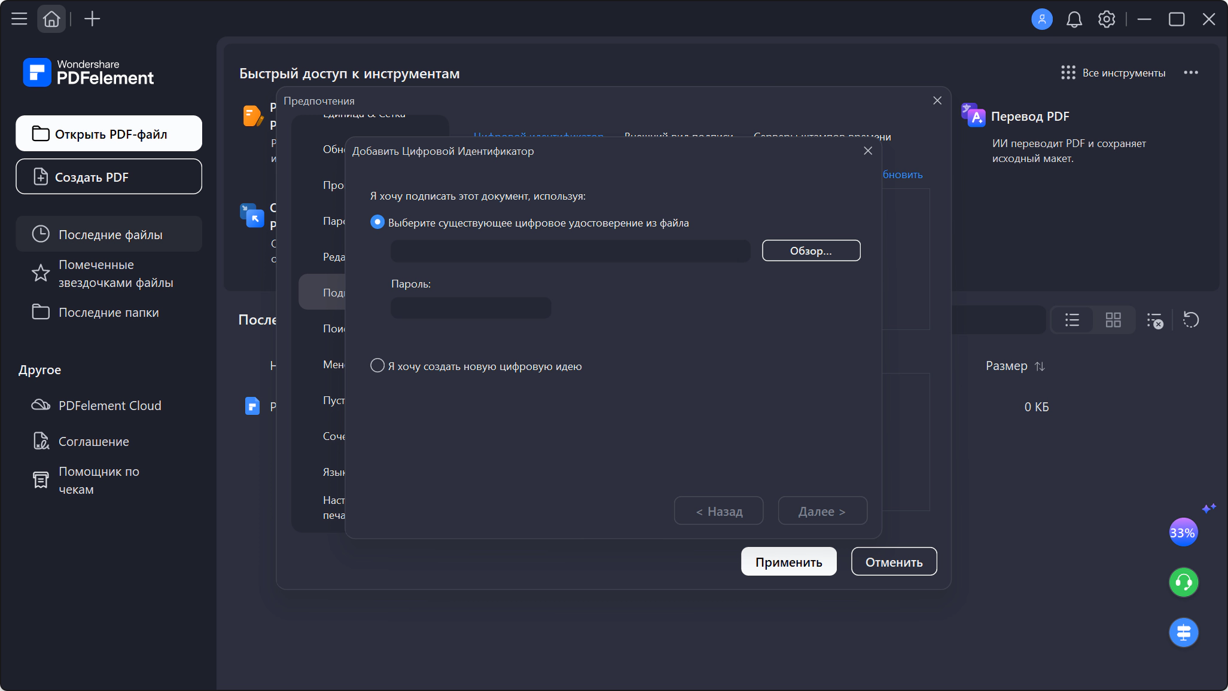
Task: Go to the Home tab icon
Action: point(51,19)
